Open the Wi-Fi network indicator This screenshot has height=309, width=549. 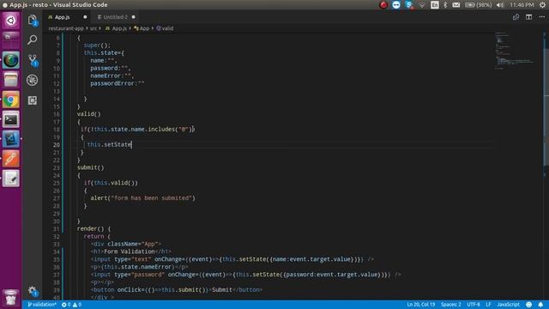(x=422, y=5)
